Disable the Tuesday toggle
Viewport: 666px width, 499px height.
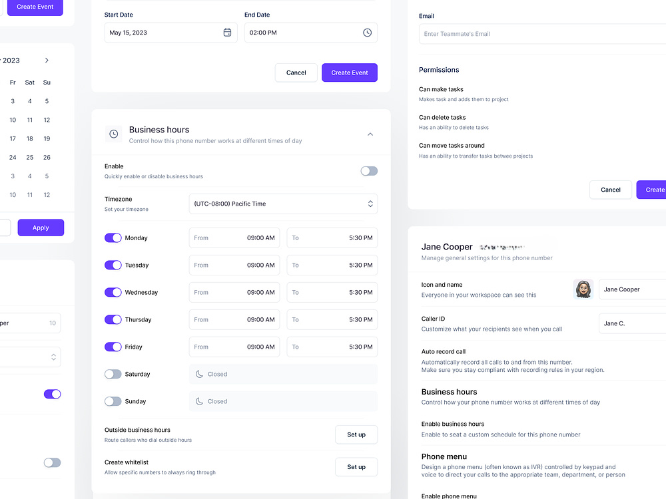click(113, 265)
